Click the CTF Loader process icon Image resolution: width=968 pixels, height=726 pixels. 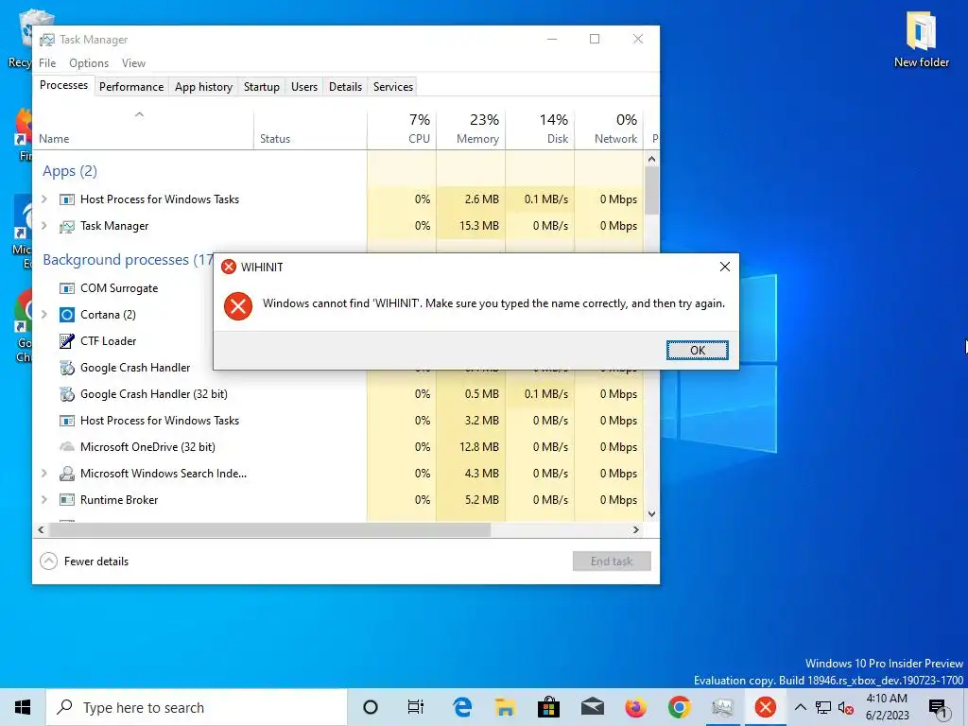pyautogui.click(x=67, y=340)
